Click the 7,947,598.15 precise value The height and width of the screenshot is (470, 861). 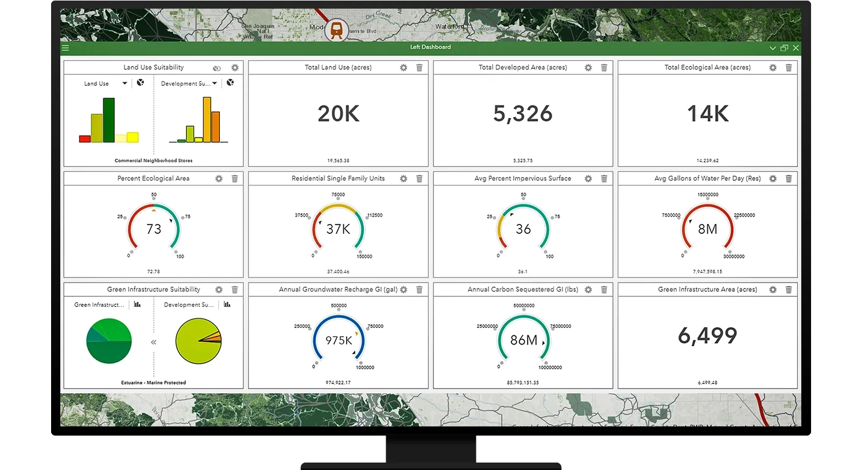coord(708,272)
